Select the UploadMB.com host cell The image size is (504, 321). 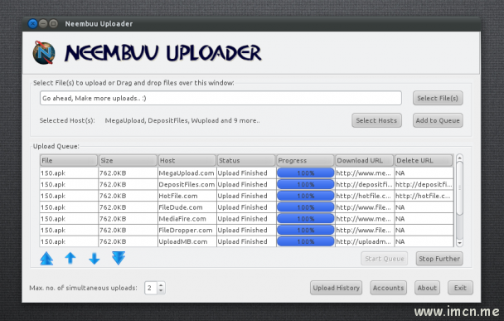tap(187, 241)
